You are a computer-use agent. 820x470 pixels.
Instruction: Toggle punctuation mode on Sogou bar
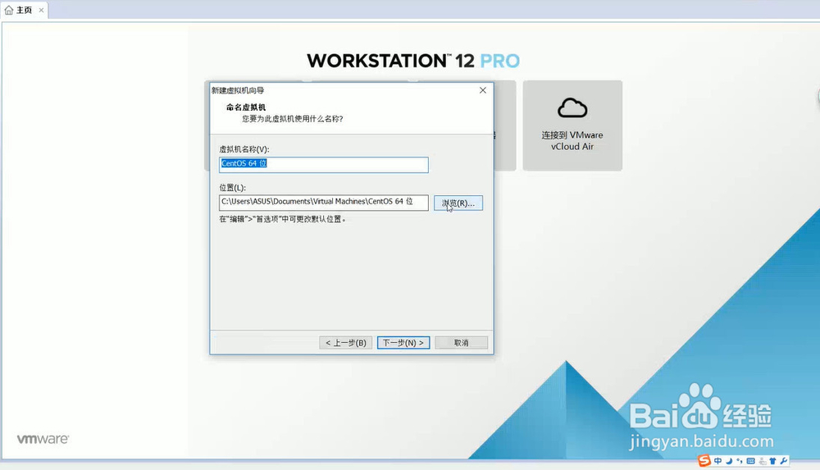point(740,461)
